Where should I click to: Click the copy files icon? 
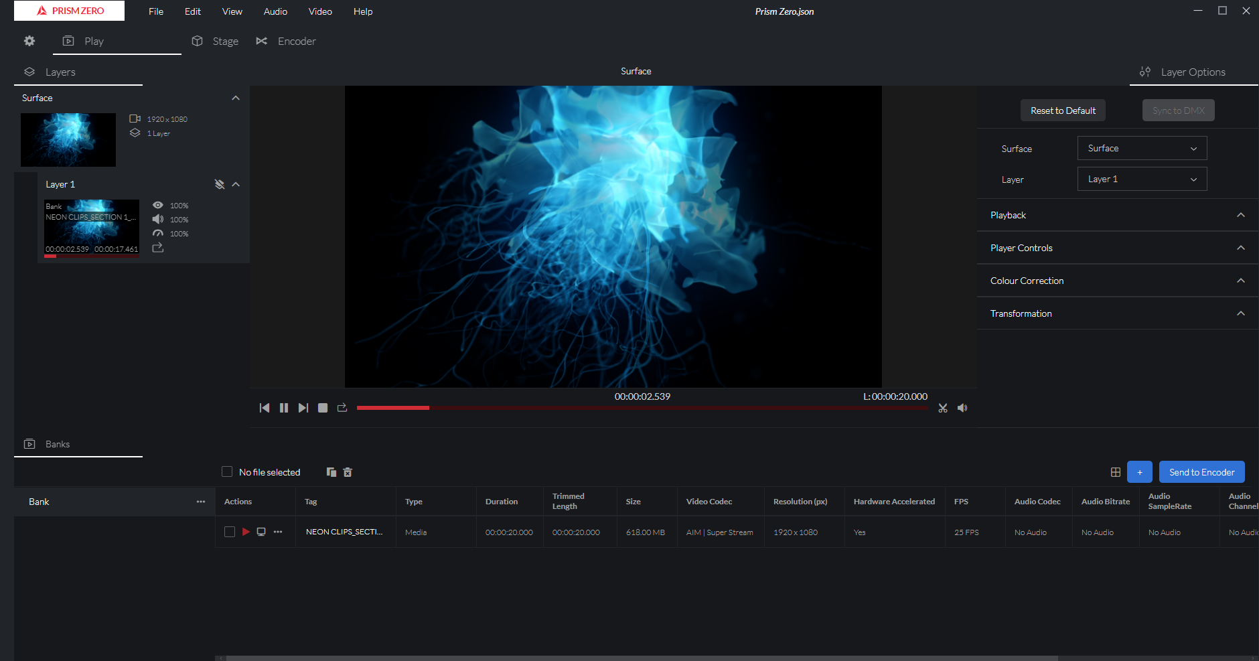pos(331,472)
